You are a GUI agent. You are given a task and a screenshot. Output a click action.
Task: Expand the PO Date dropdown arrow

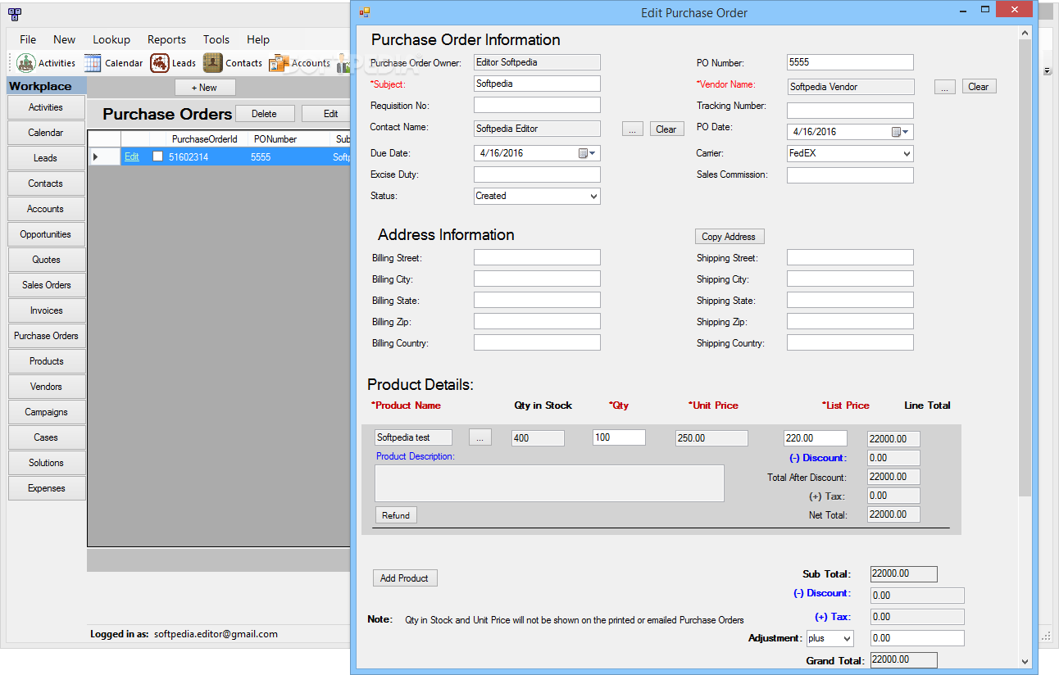pos(907,132)
